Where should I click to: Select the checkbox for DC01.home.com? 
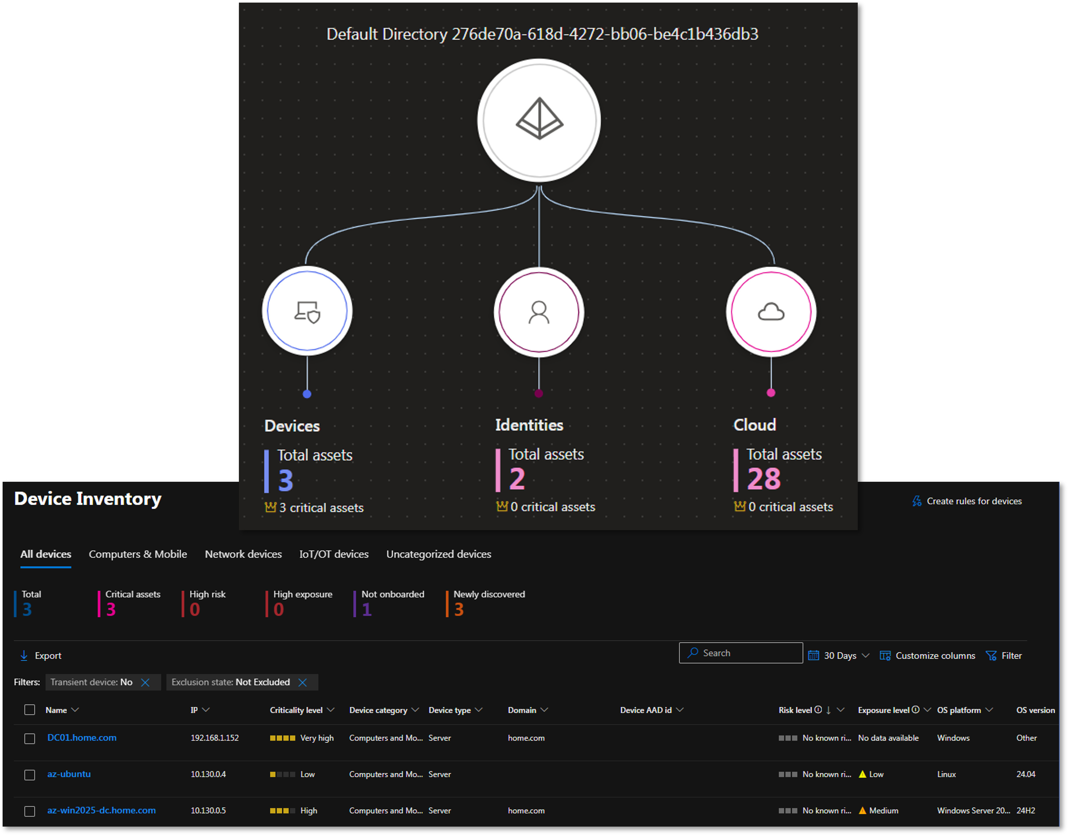[x=30, y=738]
